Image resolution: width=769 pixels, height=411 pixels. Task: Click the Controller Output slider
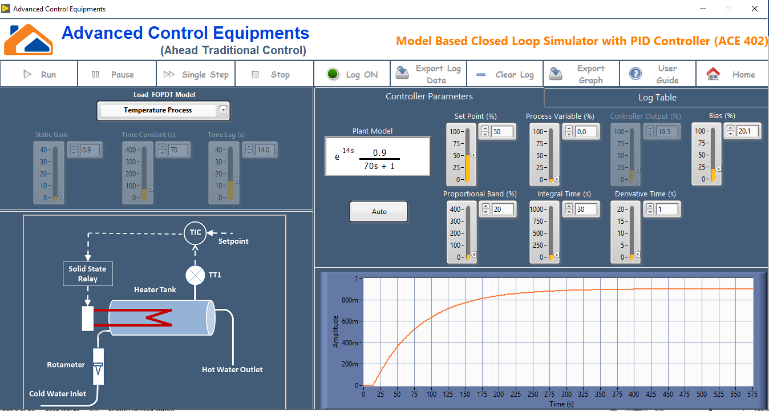pyautogui.click(x=632, y=155)
